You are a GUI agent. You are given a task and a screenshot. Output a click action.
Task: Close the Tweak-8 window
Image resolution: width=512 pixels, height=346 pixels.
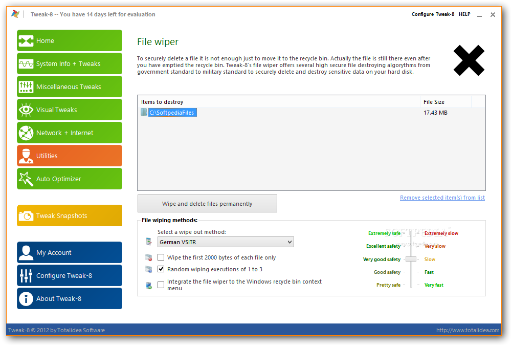(x=493, y=15)
